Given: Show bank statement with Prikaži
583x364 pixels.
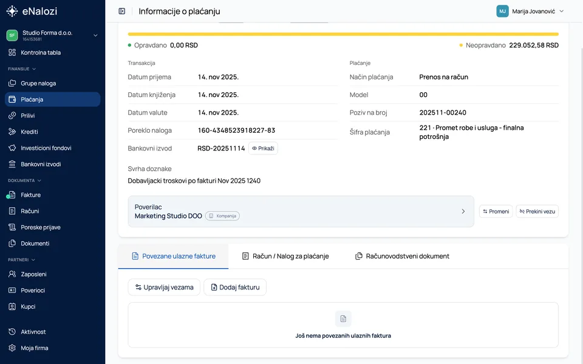Looking at the screenshot, I should tap(263, 148).
